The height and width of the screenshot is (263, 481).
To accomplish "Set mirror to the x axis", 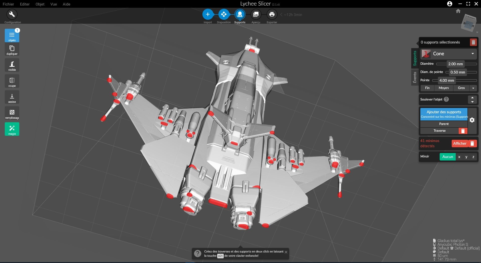I will coord(459,157).
